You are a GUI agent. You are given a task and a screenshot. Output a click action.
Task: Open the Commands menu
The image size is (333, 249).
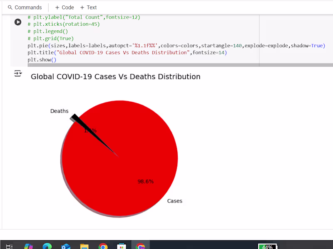coord(25,7)
